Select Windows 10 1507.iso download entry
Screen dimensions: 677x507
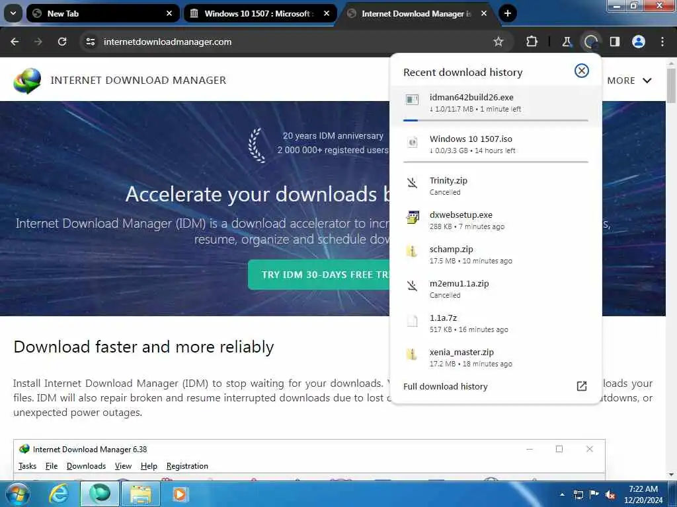click(x=496, y=146)
